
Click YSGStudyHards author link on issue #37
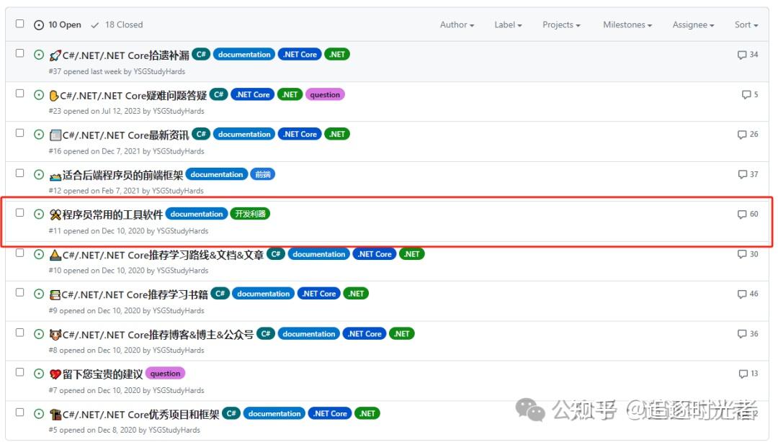point(159,71)
